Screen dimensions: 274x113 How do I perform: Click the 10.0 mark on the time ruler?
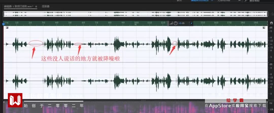coord(136,23)
